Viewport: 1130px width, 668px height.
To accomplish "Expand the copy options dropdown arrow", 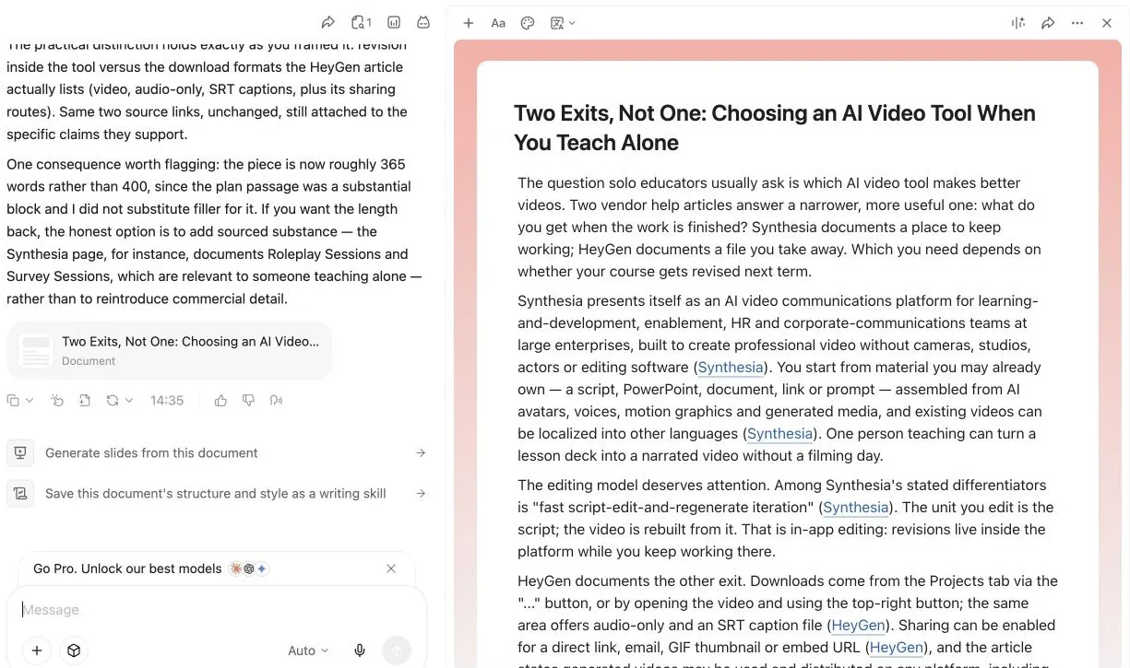I will pyautogui.click(x=30, y=400).
